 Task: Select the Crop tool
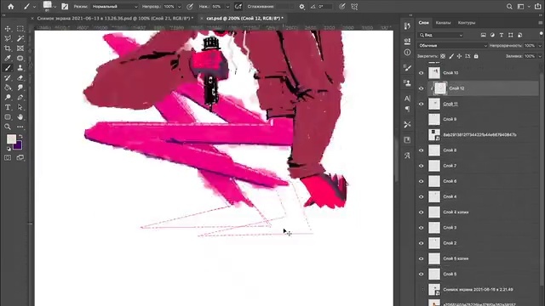[x=8, y=48]
